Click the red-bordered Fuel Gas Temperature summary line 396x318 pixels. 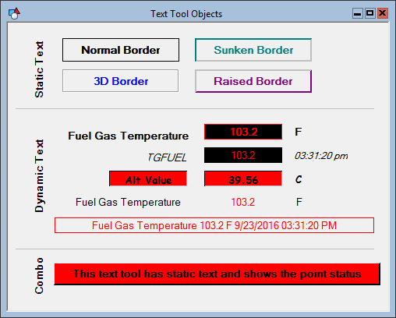[214, 225]
